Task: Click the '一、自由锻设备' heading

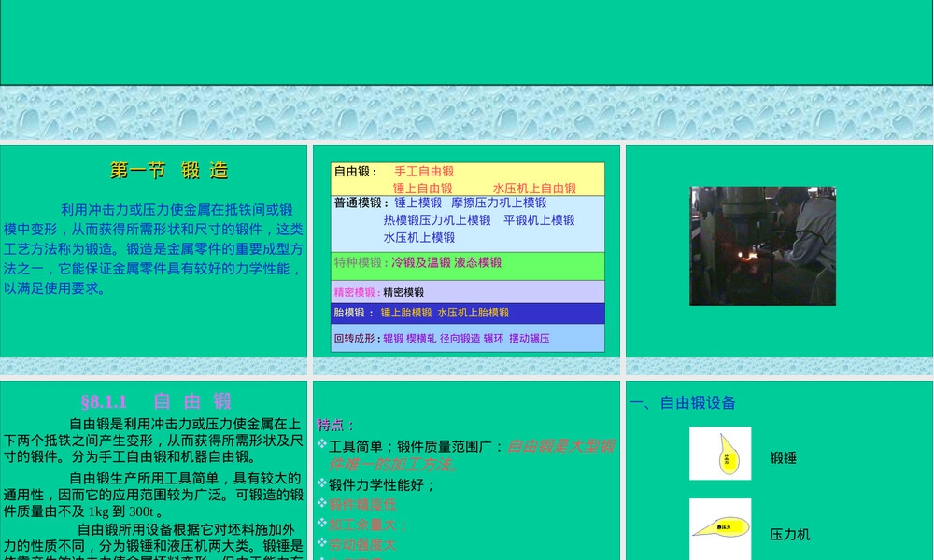Action: point(683,403)
